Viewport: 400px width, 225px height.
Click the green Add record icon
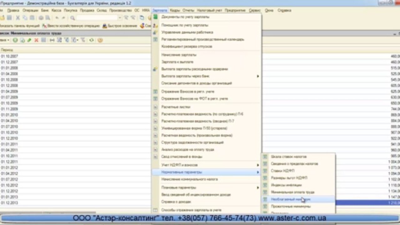(x=15, y=40)
